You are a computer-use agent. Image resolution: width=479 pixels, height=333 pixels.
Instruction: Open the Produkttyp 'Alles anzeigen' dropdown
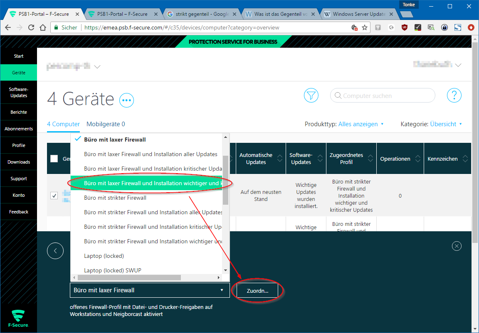(x=360, y=124)
